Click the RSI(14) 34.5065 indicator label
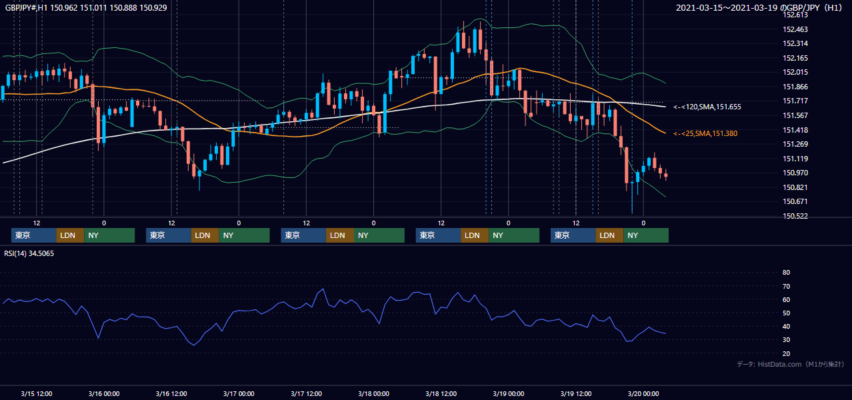The image size is (852, 400). point(29,253)
